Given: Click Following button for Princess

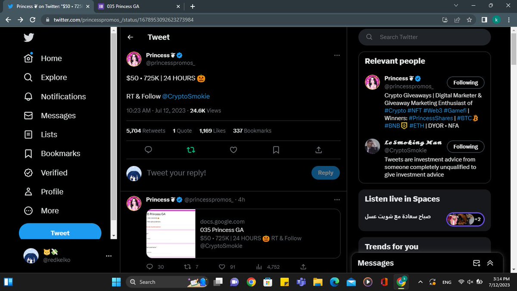Looking at the screenshot, I should tap(465, 82).
